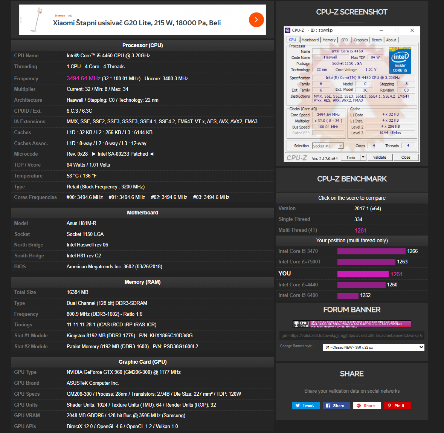Click the Intel Core i5-6400 comparison bar
Screen dimensions: 444x433
click(x=348, y=295)
